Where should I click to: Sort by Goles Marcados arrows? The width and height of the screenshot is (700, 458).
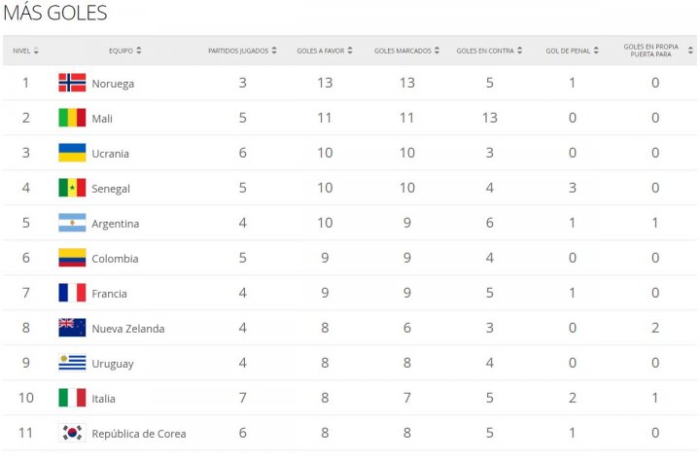point(437,51)
